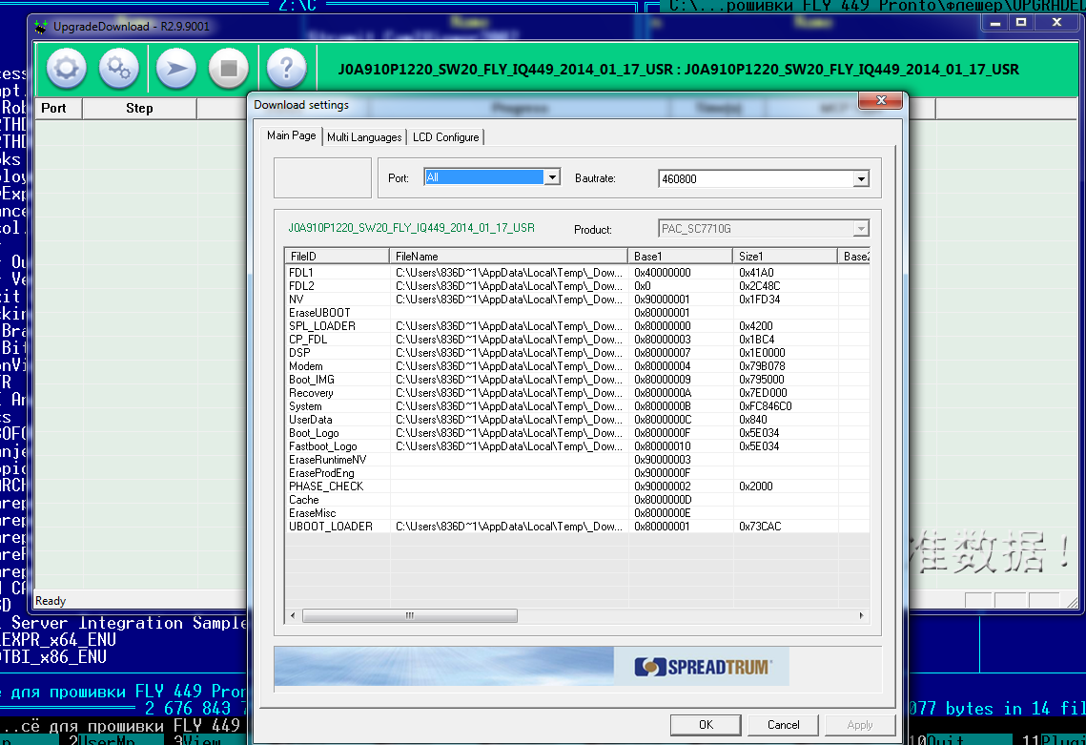Click the OK button

[x=706, y=725]
